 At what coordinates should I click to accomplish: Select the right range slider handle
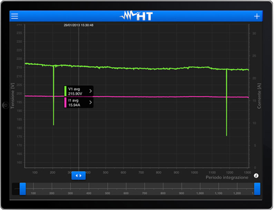[257, 189]
